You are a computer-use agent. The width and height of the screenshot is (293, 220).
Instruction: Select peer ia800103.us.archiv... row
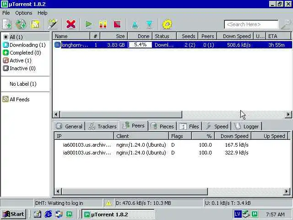click(x=172, y=153)
